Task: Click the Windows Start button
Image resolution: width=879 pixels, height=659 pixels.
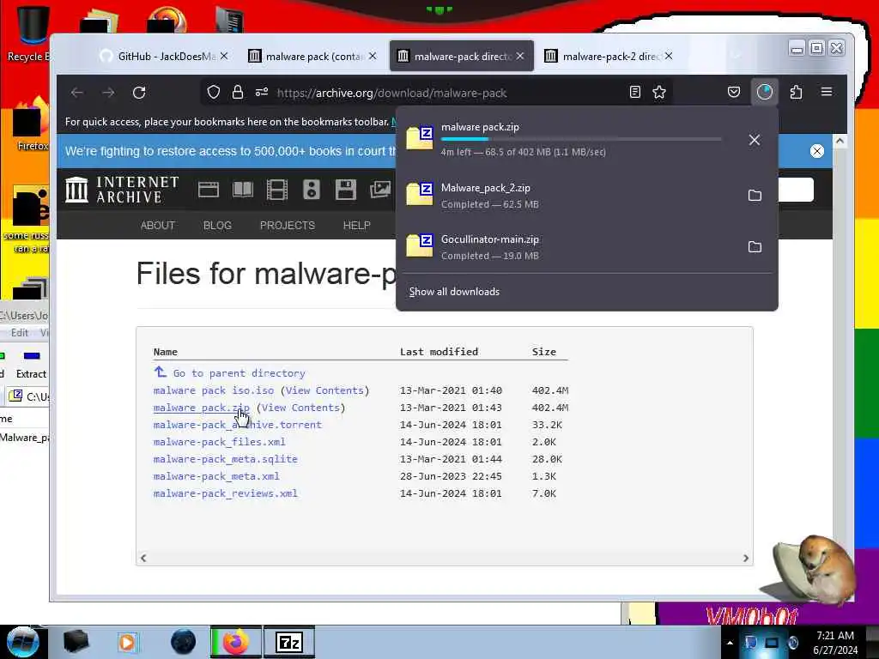Action: [22, 642]
